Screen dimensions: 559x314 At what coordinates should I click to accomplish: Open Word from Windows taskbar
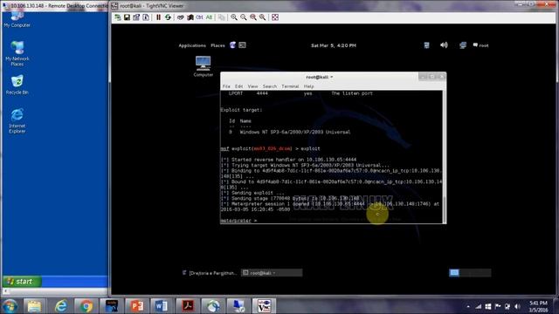click(x=162, y=306)
